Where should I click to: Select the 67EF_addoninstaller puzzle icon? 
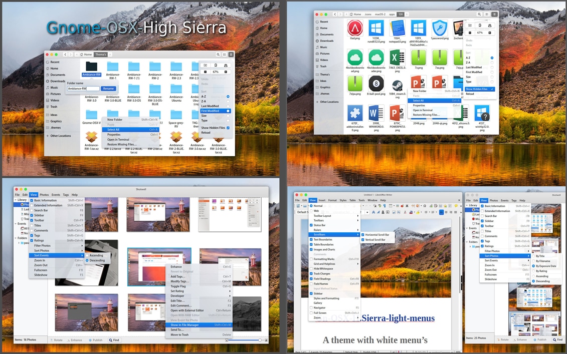tap(355, 113)
